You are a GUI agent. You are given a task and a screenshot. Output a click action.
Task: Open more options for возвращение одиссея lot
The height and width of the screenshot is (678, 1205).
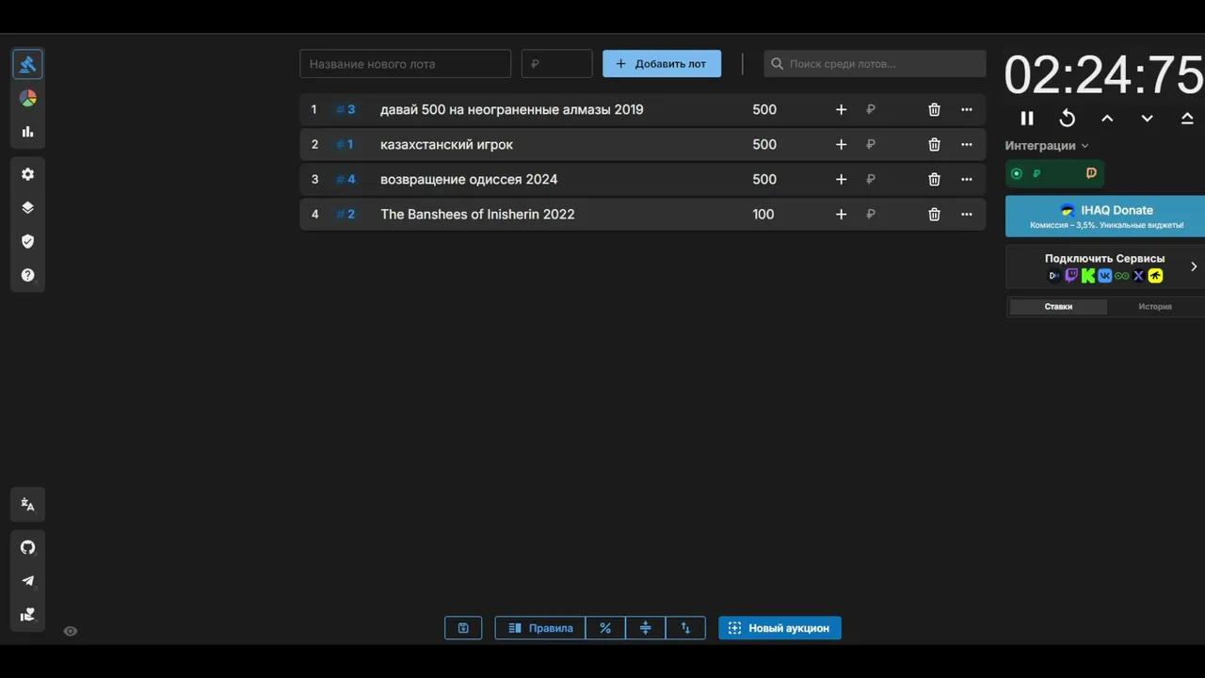coord(967,179)
